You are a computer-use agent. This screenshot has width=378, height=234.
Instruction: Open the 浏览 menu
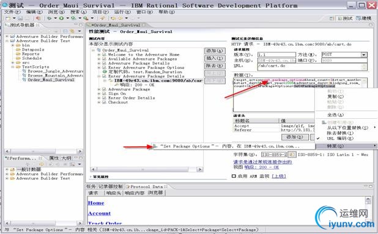pyautogui.click(x=56, y=12)
